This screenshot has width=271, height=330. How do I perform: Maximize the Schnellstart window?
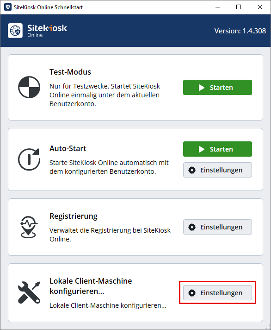coord(239,7)
